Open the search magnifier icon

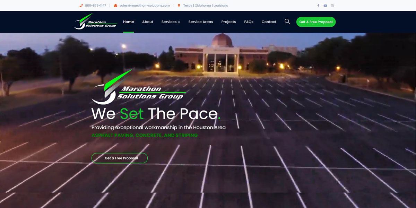point(287,21)
